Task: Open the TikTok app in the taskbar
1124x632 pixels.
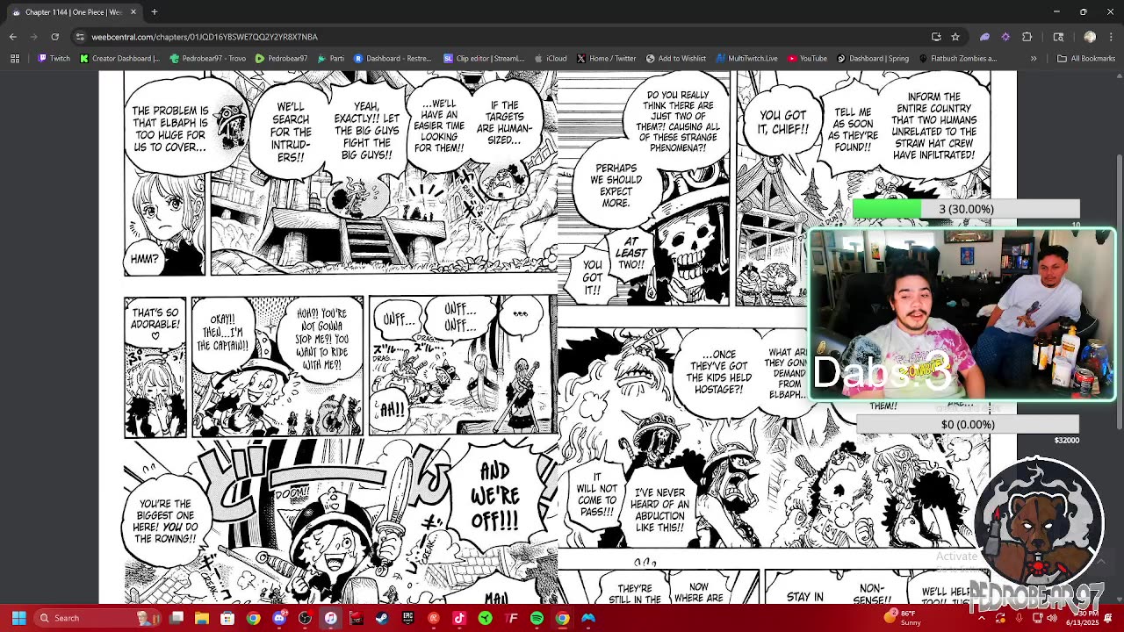Action: tap(459, 618)
